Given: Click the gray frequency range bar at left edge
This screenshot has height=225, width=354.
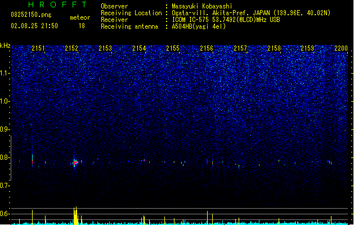Looking at the screenshot, I should pyautogui.click(x=11, y=157).
